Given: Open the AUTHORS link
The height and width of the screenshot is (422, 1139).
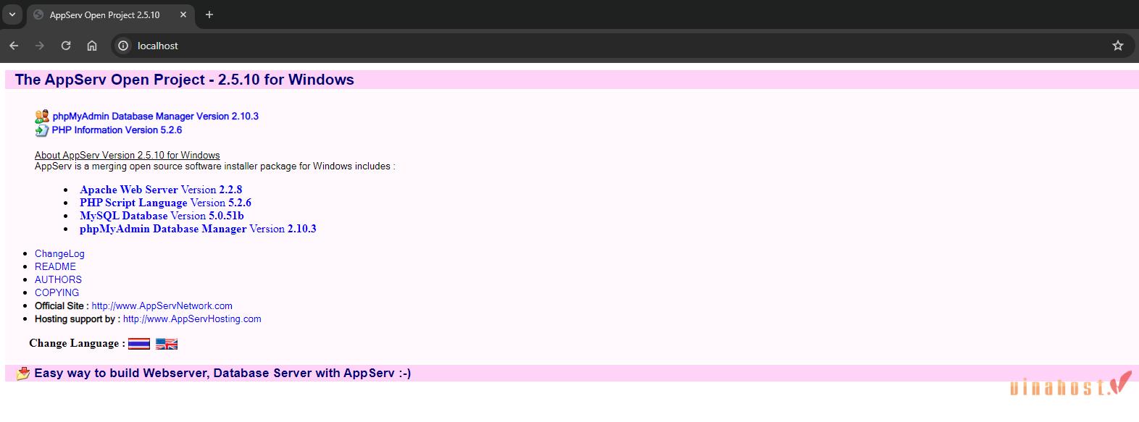Looking at the screenshot, I should pos(58,279).
